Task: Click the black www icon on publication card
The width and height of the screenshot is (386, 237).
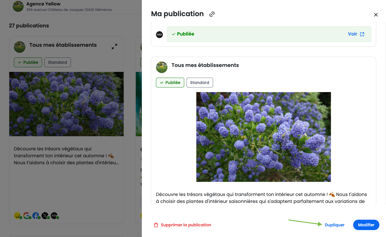Action: coord(54,216)
